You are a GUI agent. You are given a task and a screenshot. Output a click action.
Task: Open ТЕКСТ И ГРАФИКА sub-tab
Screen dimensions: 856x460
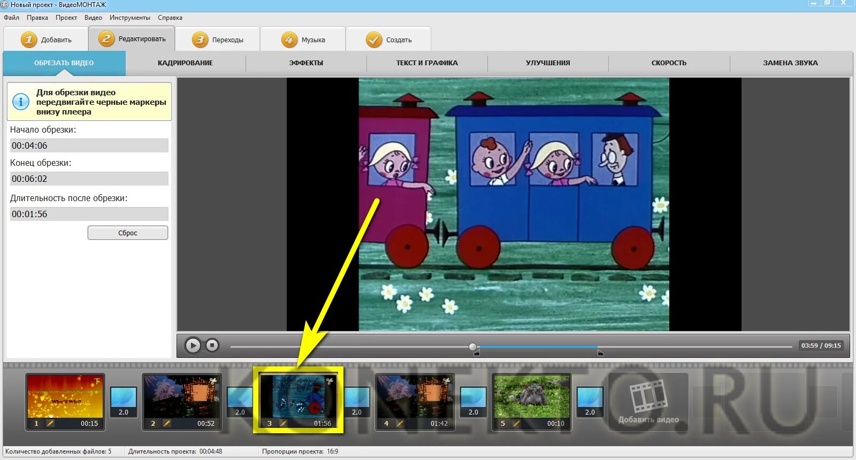tap(427, 63)
